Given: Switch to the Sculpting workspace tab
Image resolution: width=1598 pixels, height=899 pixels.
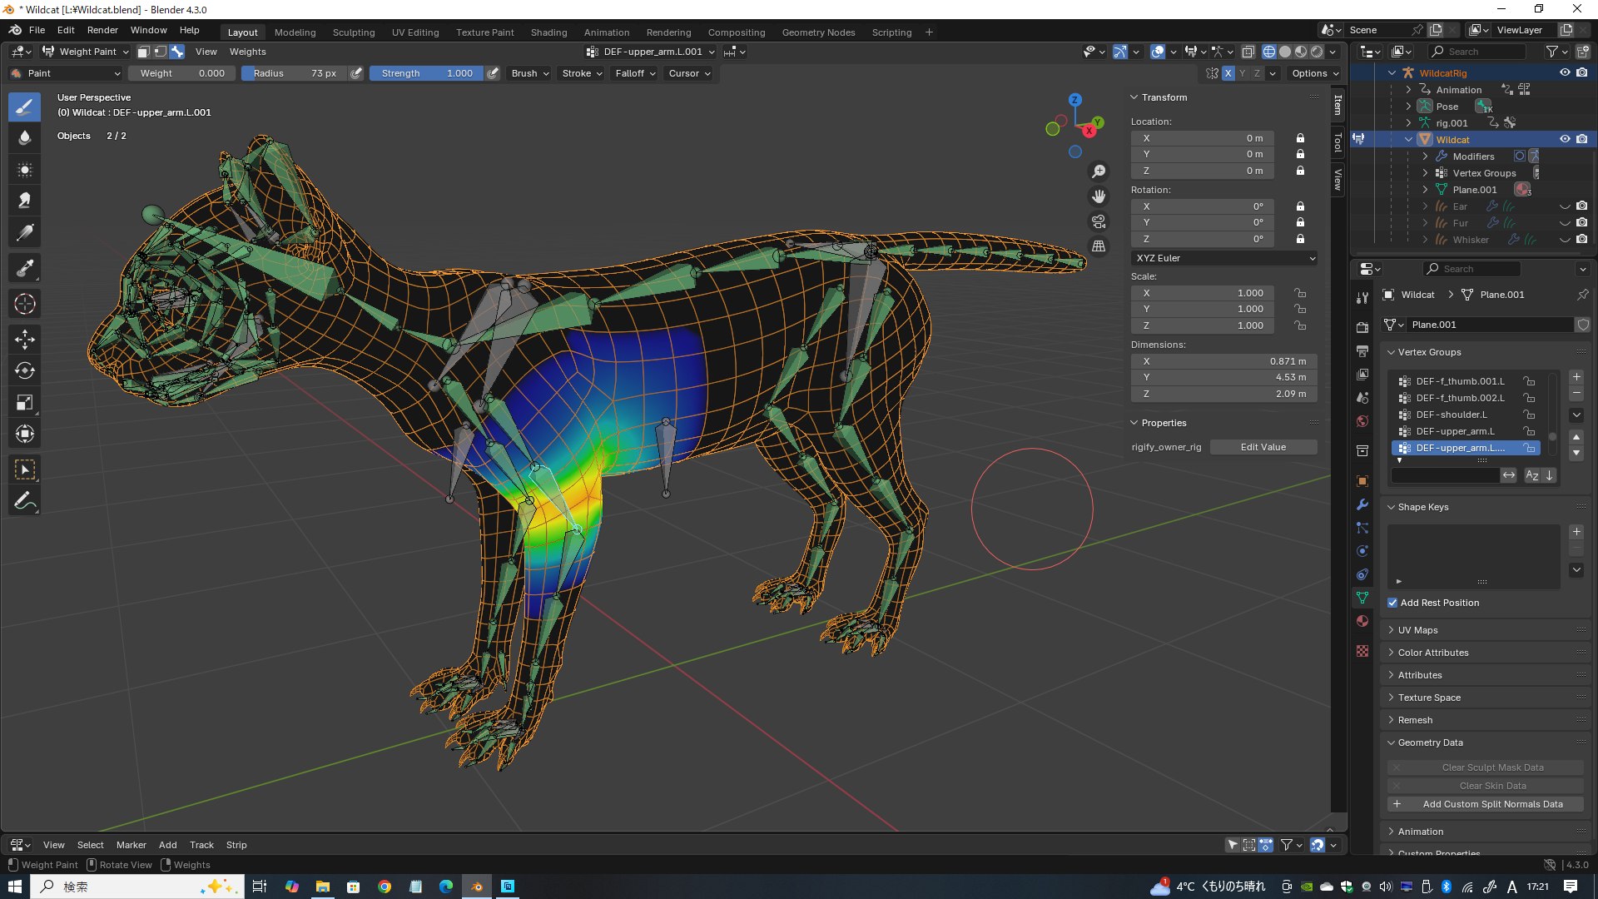Looking at the screenshot, I should pyautogui.click(x=354, y=32).
